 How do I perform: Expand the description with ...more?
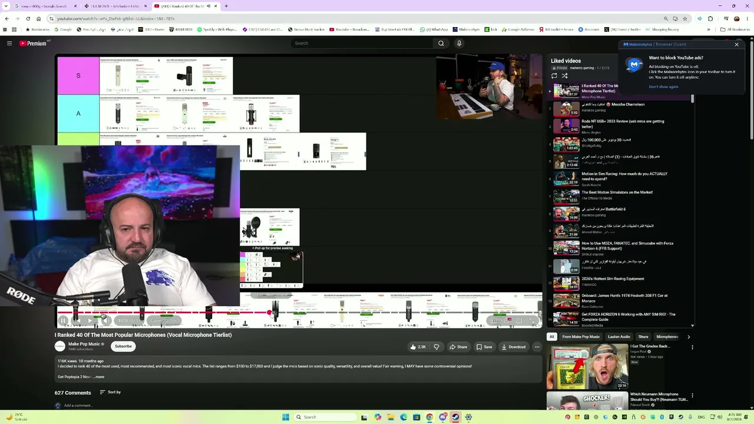[99, 377]
